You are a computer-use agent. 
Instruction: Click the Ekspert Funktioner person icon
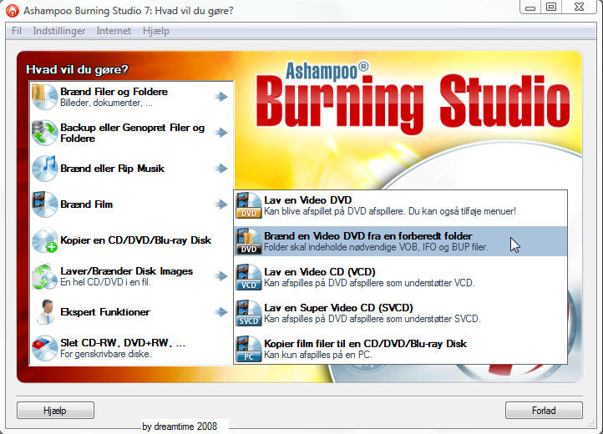pyautogui.click(x=44, y=312)
